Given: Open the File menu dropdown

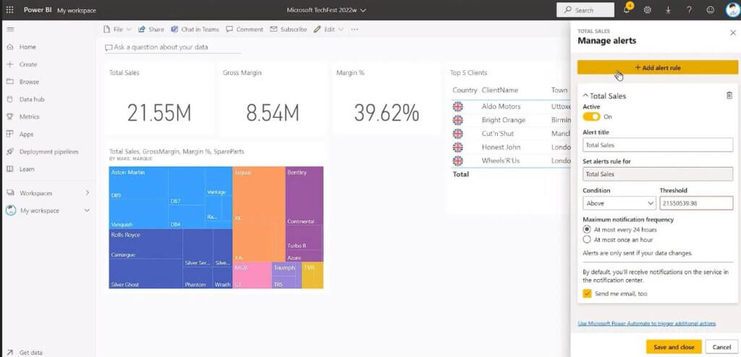Looking at the screenshot, I should [x=117, y=30].
